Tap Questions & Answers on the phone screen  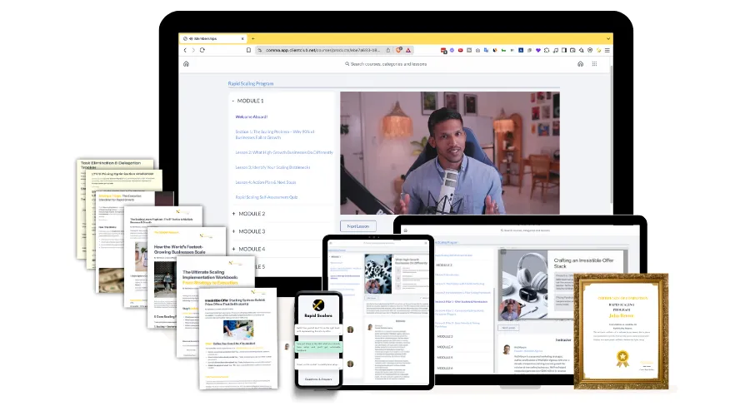(x=318, y=379)
